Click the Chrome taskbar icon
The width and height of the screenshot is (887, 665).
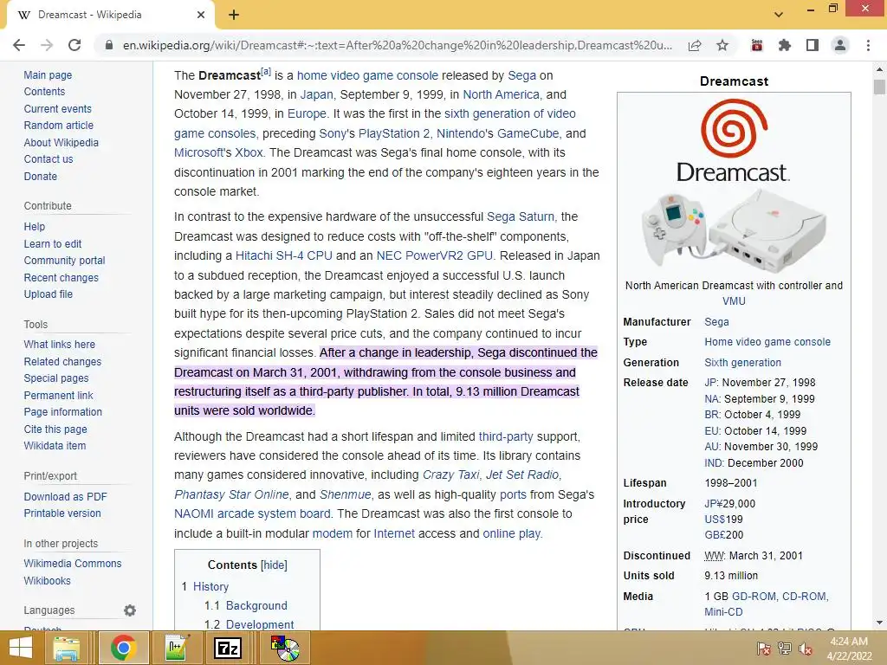pyautogui.click(x=123, y=648)
